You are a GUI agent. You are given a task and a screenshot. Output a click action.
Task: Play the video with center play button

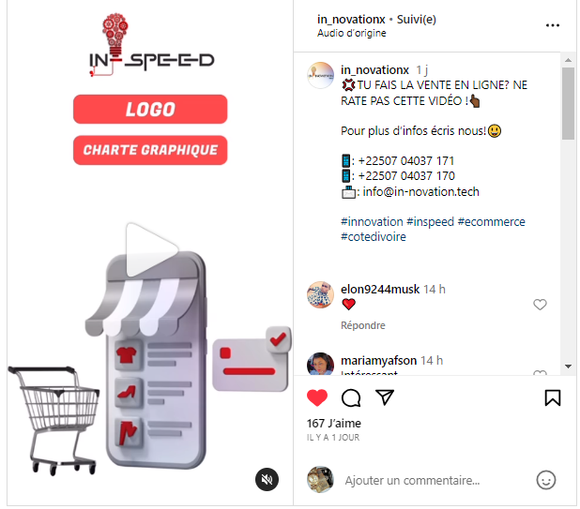151,249
